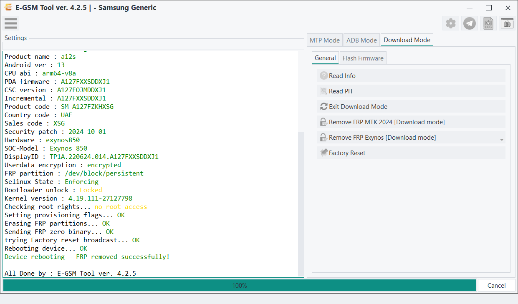
Task: Click the Product code SM-A127FZKHXSG text
Action: (87, 106)
